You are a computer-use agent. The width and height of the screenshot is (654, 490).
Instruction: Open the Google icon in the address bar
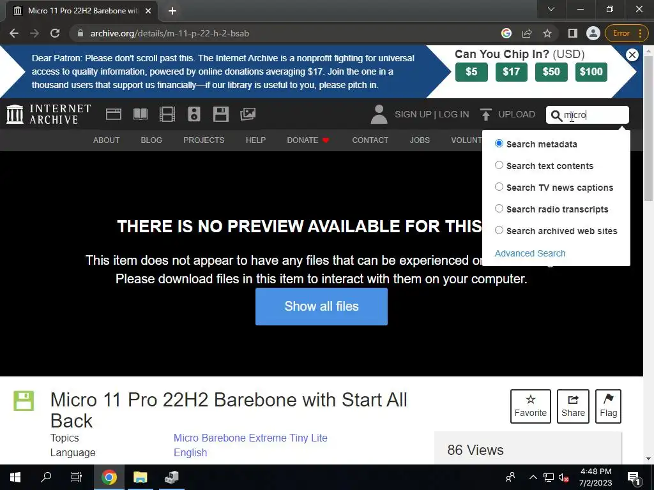point(506,33)
